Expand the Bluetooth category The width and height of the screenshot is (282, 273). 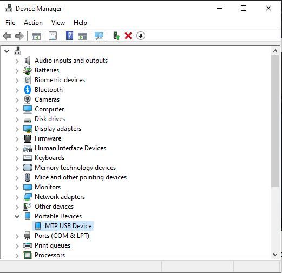point(17,90)
